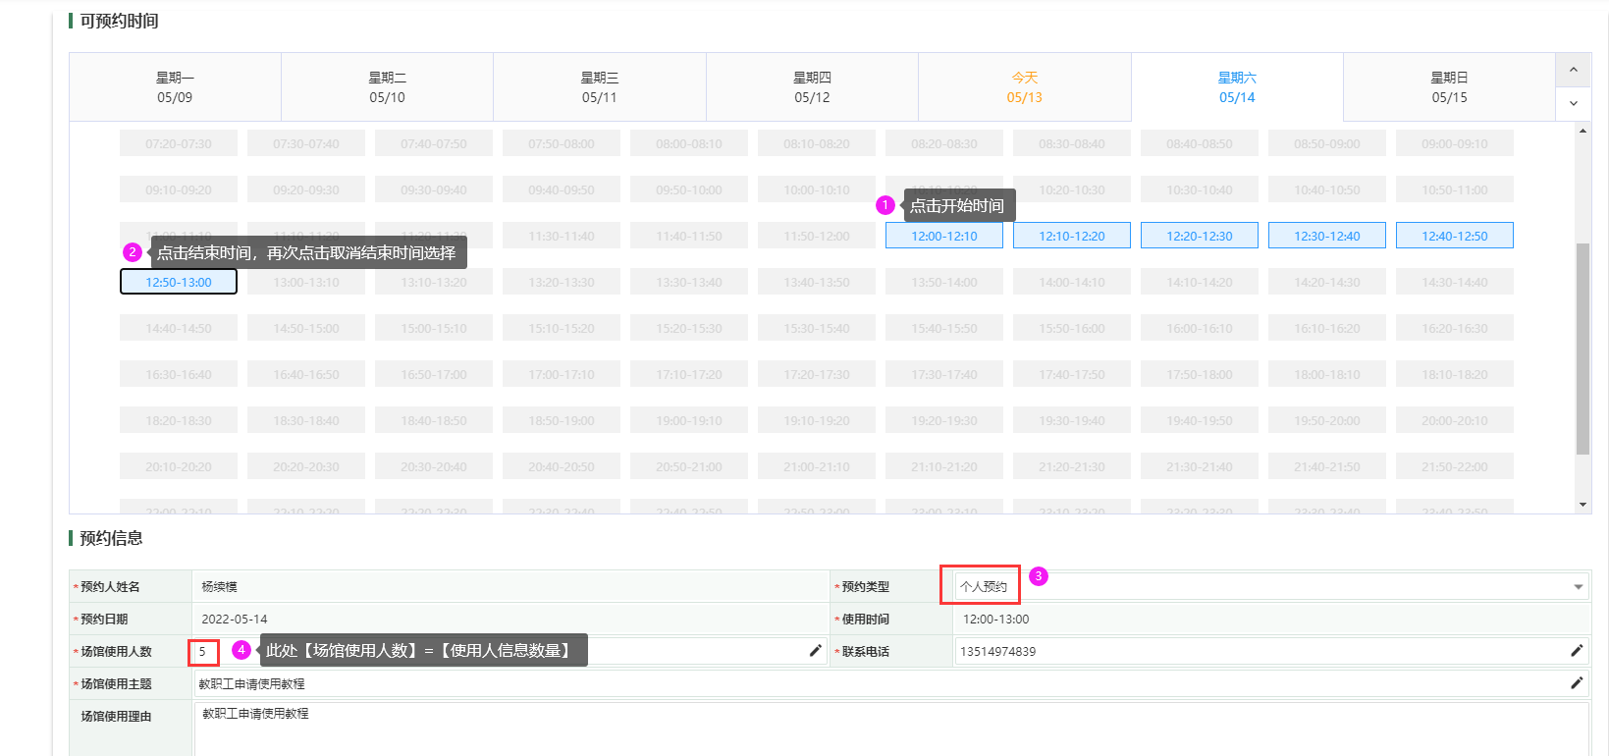Click the time slot list's scrollbar thumb
The height and width of the screenshot is (756, 1609).
(1582, 349)
